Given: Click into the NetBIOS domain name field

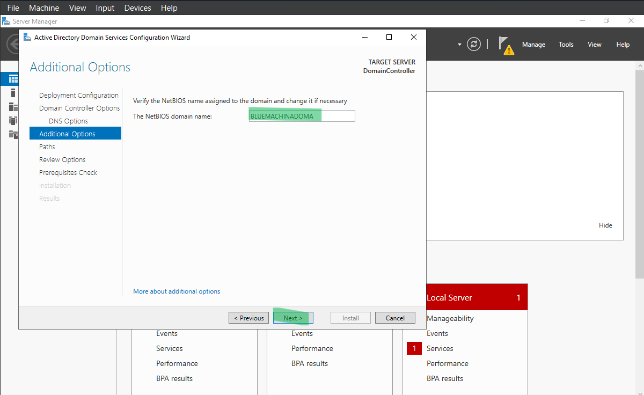Looking at the screenshot, I should click(302, 116).
